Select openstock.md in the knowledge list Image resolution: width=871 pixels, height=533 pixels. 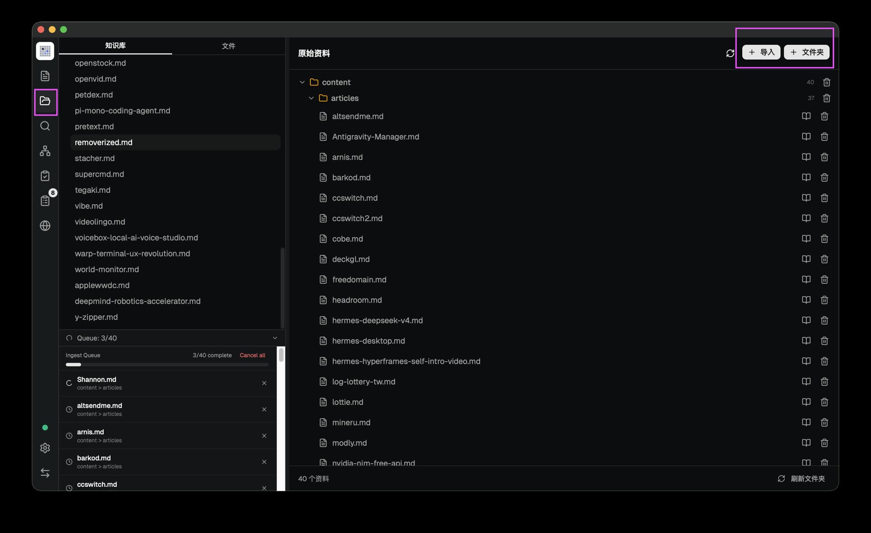(175, 63)
